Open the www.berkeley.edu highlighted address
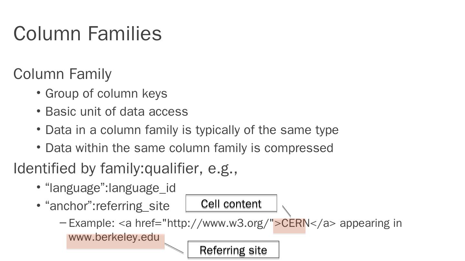This screenshot has height=261, width=465. click(x=114, y=238)
